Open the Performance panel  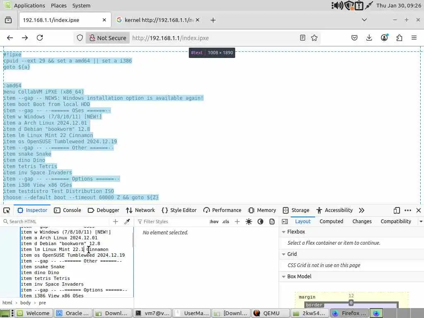[222, 210]
